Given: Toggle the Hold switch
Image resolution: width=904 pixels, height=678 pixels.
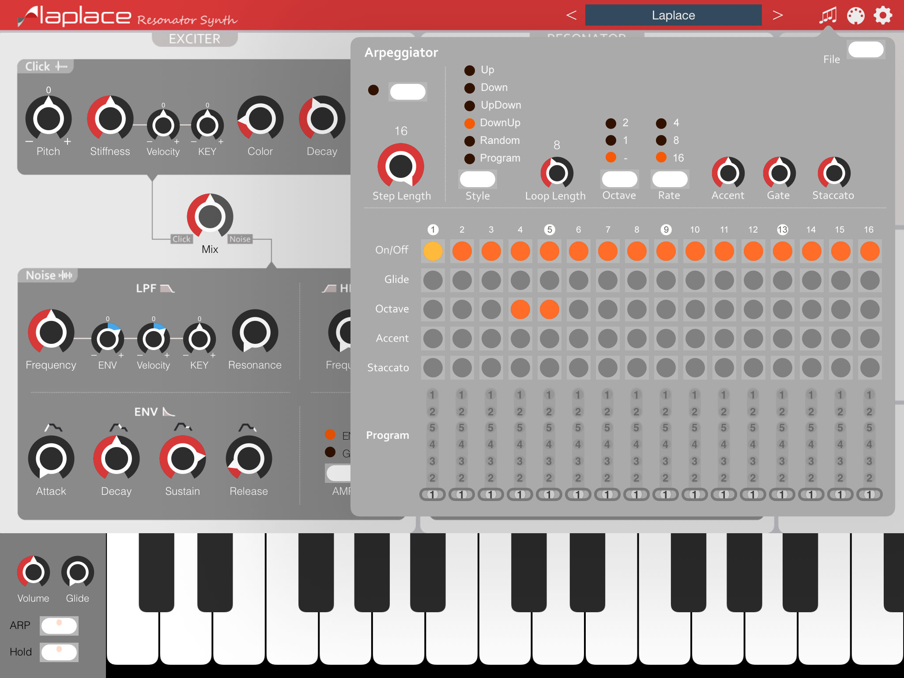Looking at the screenshot, I should 59,652.
